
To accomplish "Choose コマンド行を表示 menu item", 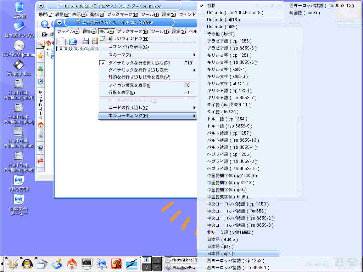I will [x=148, y=47].
